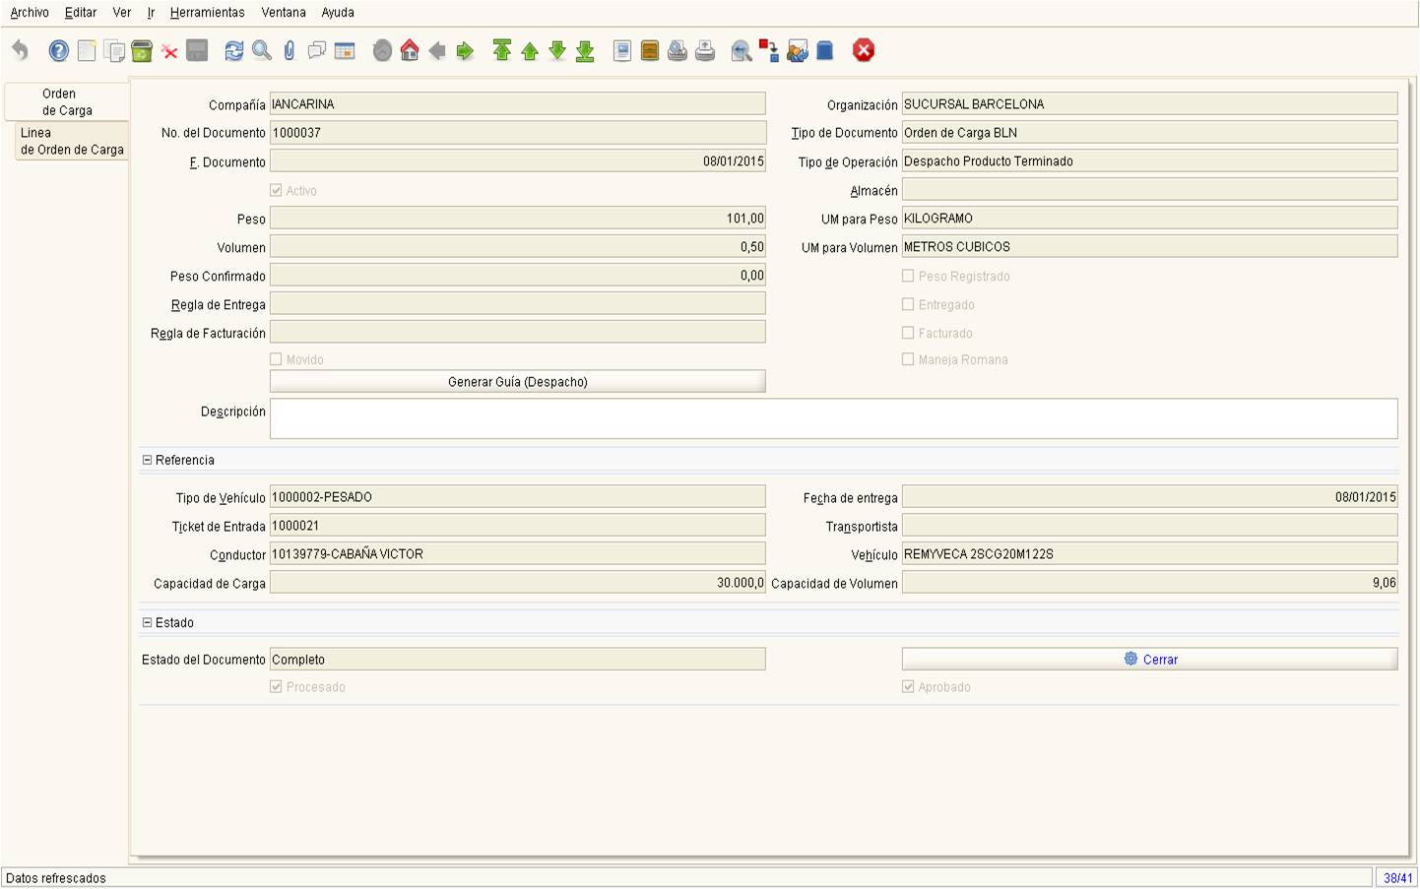Click the print preview icon
This screenshot has height=889, width=1420.
[678, 50]
